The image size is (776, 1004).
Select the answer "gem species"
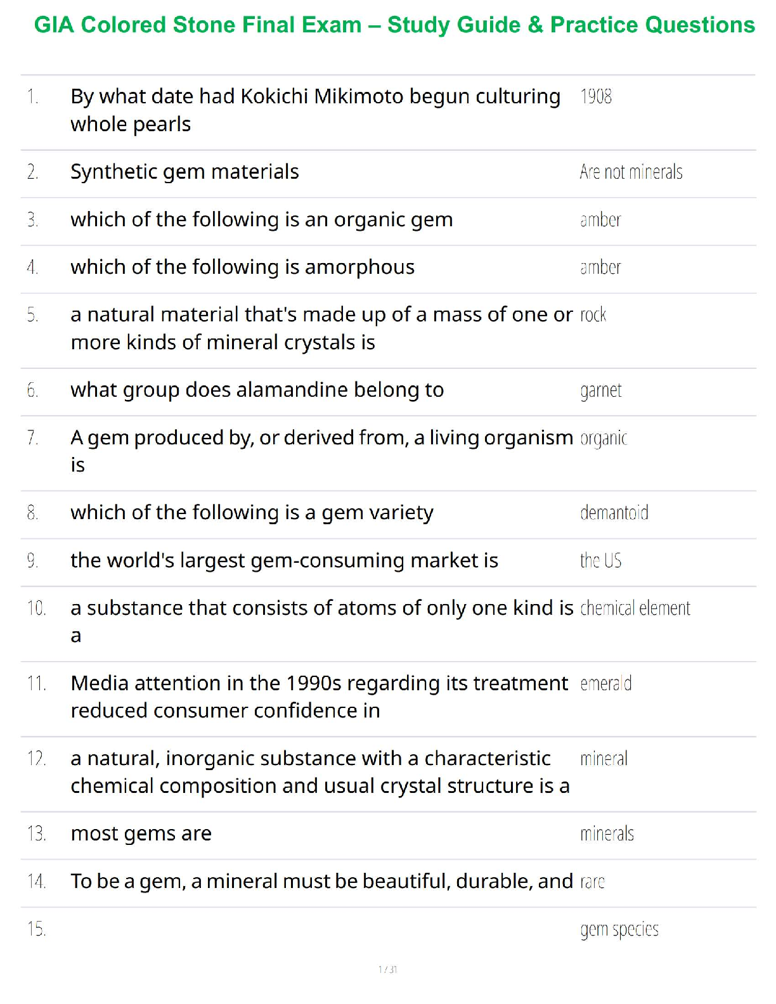(619, 929)
